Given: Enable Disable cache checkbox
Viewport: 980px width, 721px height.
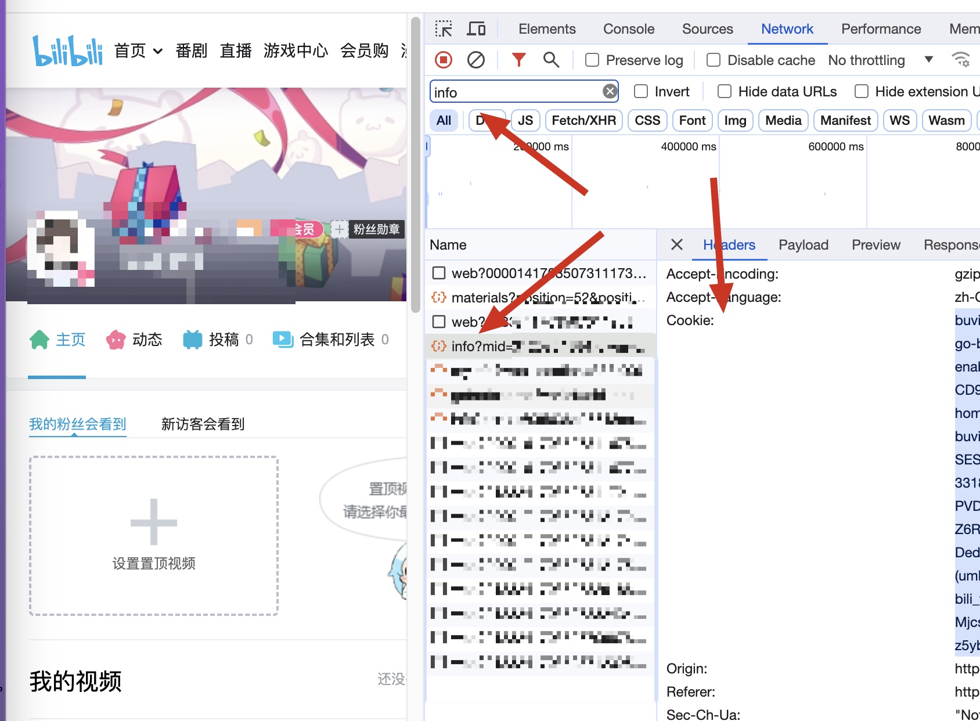Looking at the screenshot, I should coord(714,60).
